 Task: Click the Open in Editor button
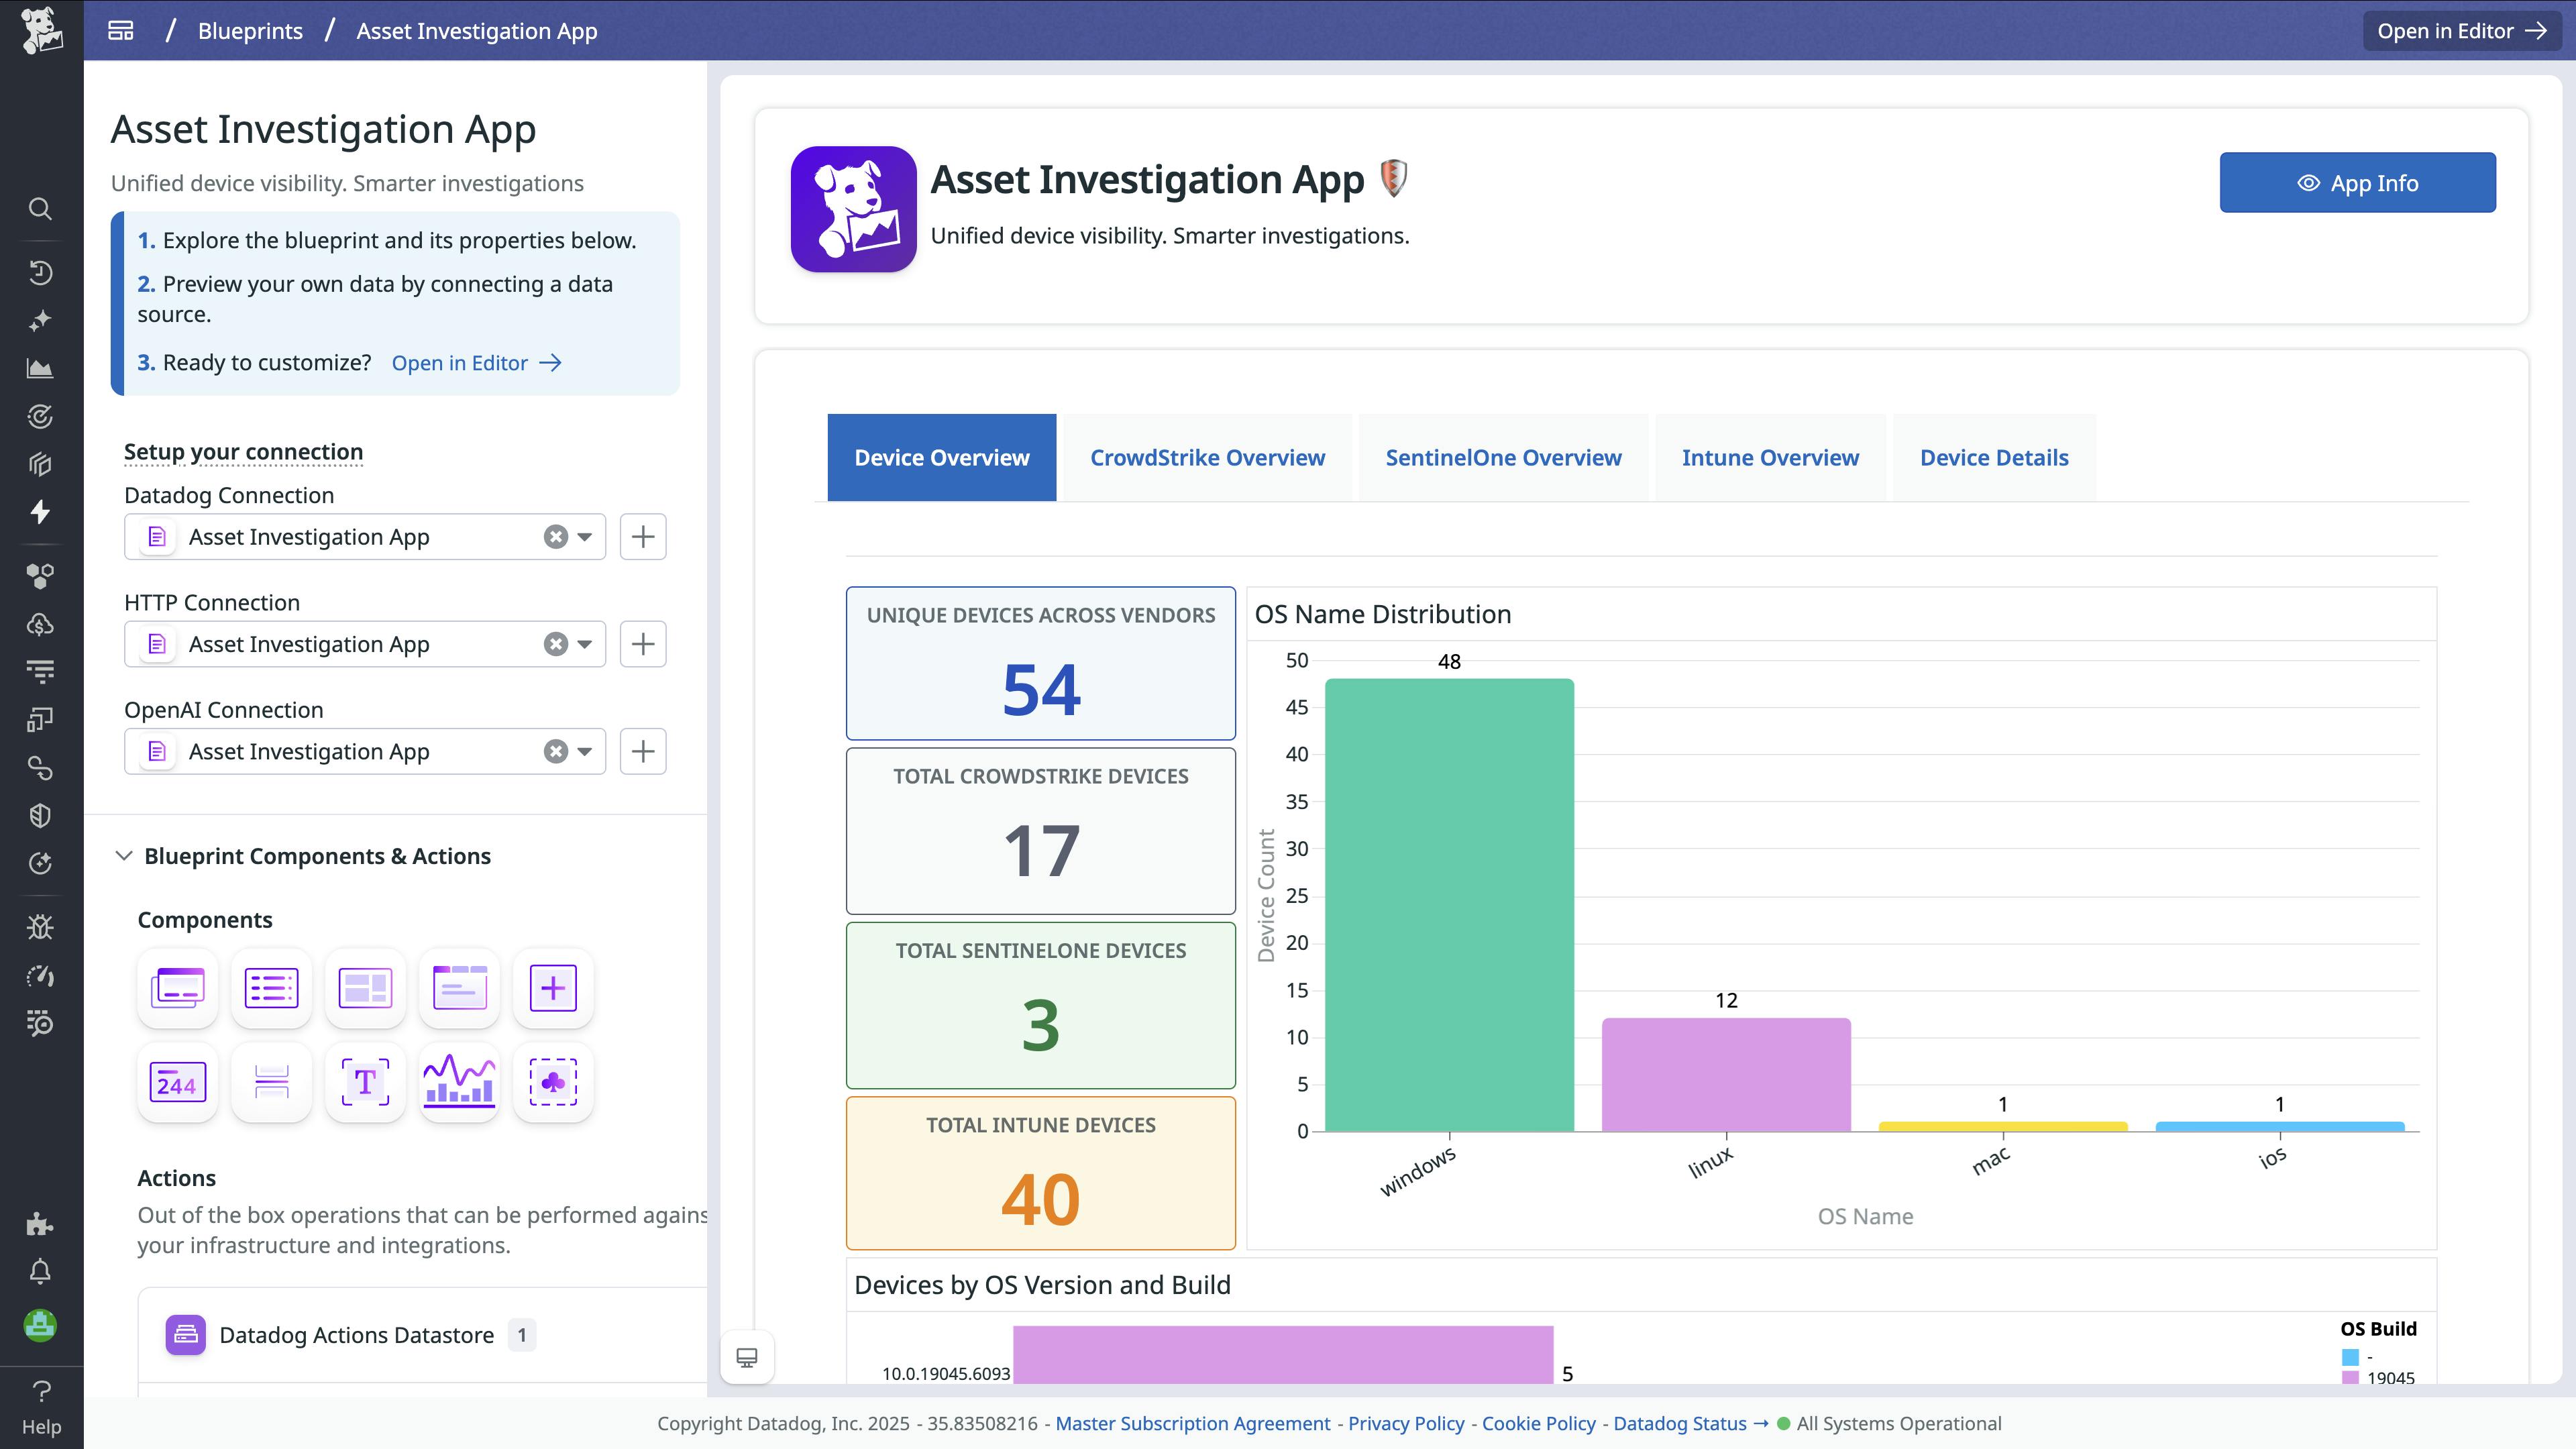coord(2461,30)
